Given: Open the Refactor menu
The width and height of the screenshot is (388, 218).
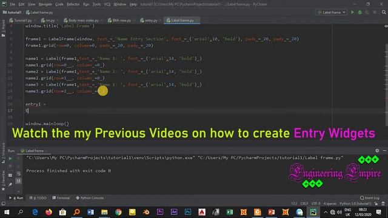Looking at the screenshot, I should [x=73, y=4].
